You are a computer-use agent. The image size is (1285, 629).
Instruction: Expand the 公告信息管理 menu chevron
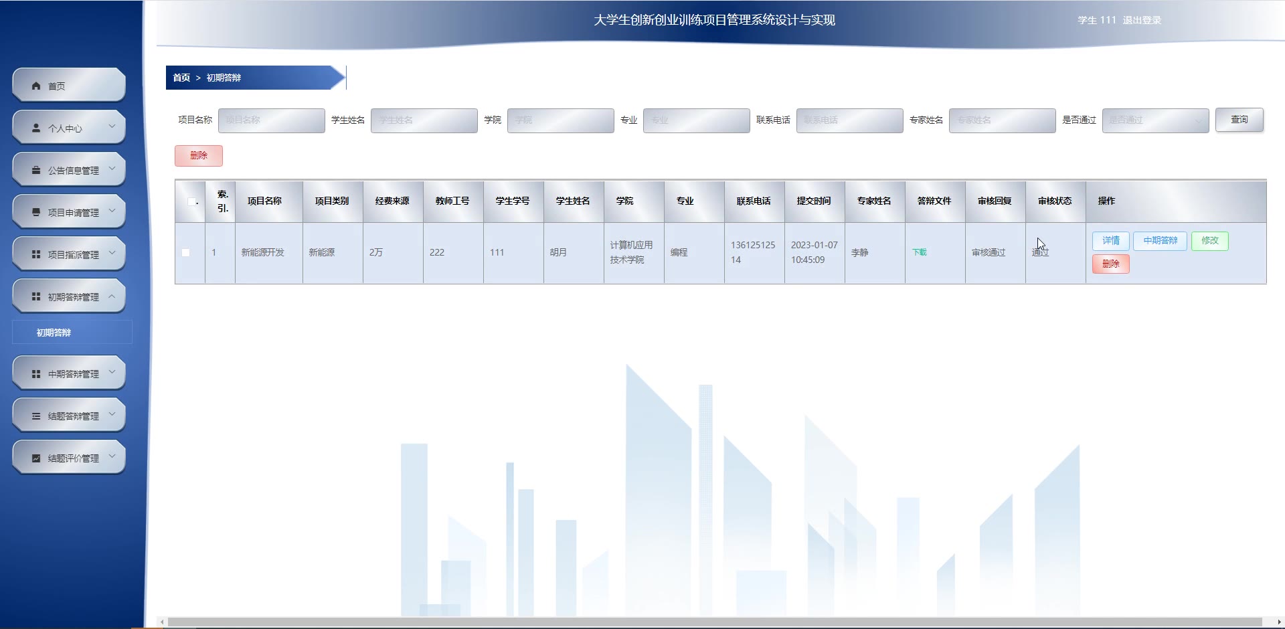click(112, 168)
